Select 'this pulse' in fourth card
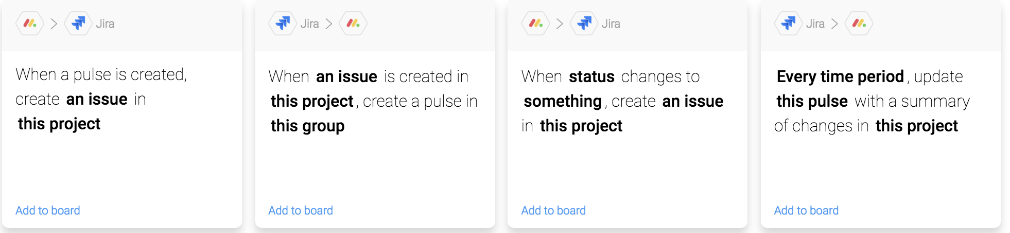The height and width of the screenshot is (233, 1010). (x=812, y=101)
